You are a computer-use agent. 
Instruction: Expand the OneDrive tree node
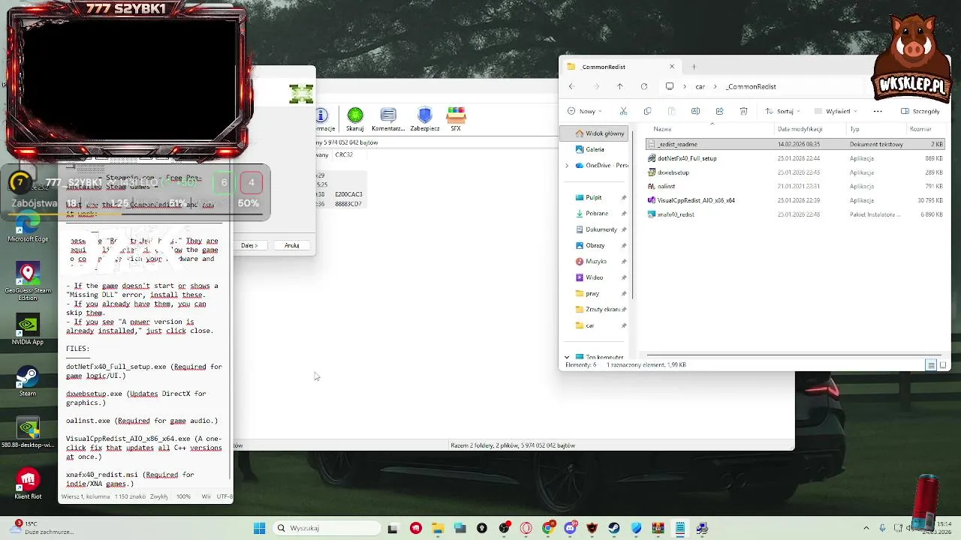[x=567, y=165]
